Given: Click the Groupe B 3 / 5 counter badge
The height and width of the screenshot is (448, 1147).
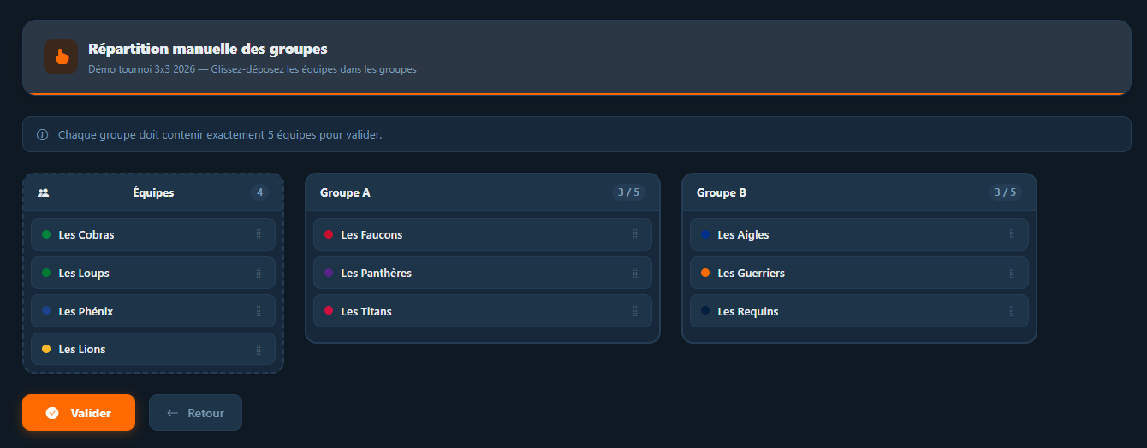Looking at the screenshot, I should point(1005,192).
